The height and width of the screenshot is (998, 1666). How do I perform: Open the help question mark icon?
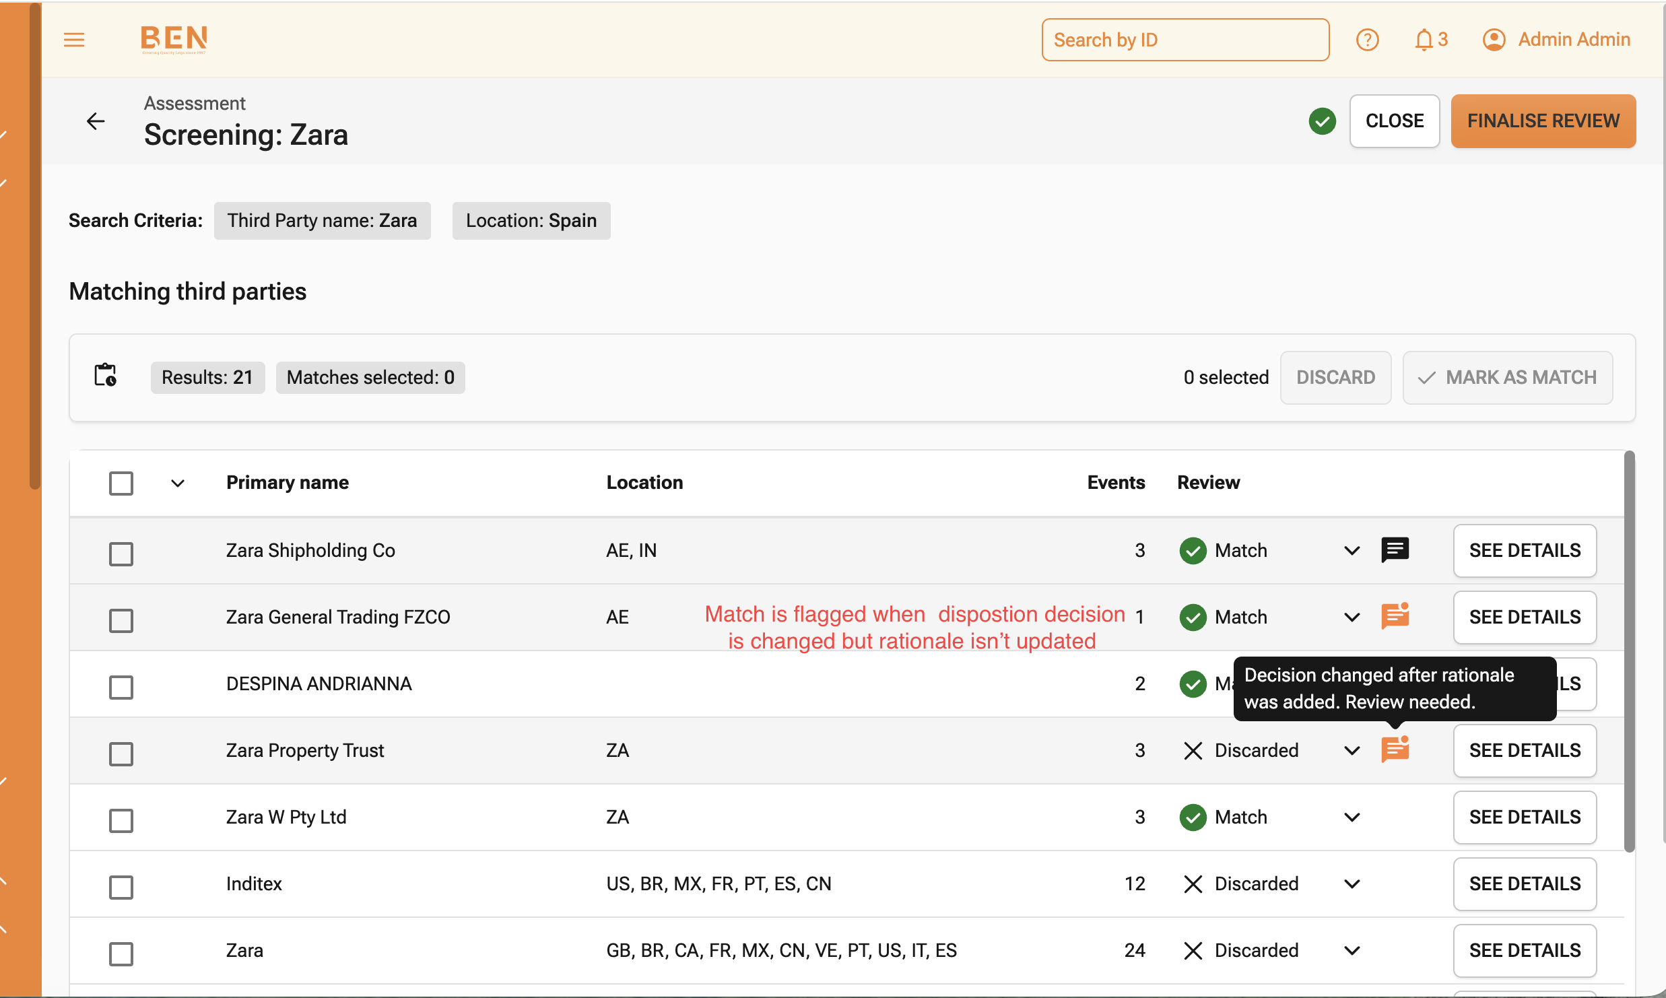coord(1367,40)
